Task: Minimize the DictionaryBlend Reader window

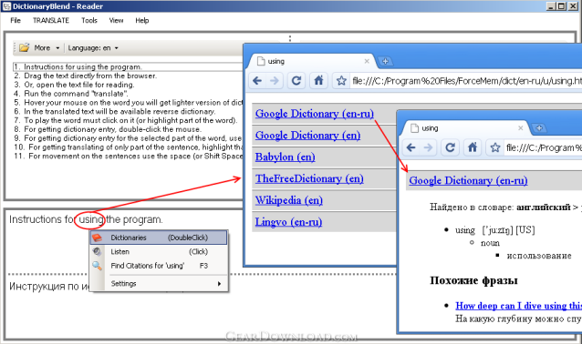Action: 550,6
